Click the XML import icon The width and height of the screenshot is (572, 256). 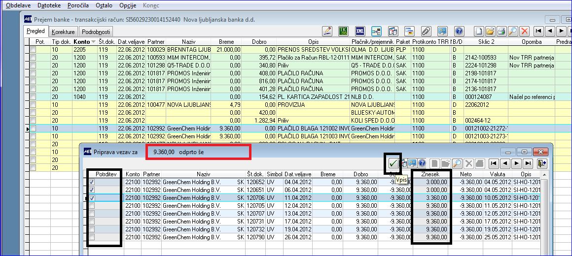360,31
